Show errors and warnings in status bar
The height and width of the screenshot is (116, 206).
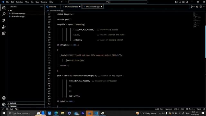(10, 109)
